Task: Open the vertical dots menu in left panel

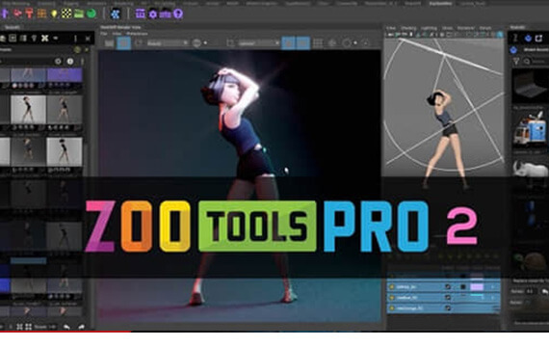Action: coord(75,39)
